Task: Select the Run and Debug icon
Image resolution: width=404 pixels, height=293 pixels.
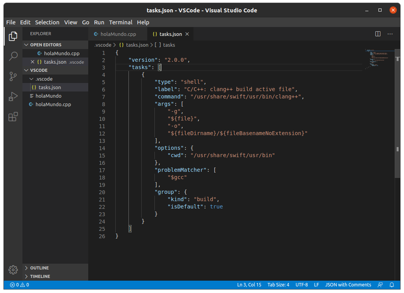Action: coord(13,97)
